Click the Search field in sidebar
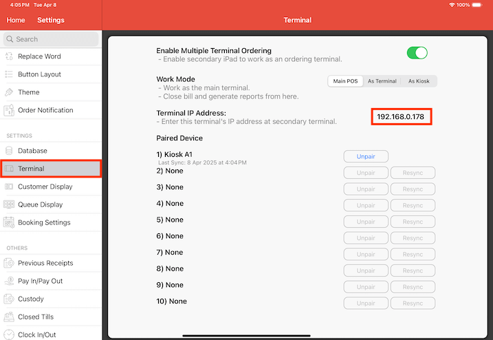This screenshot has width=493, height=340. [51, 39]
